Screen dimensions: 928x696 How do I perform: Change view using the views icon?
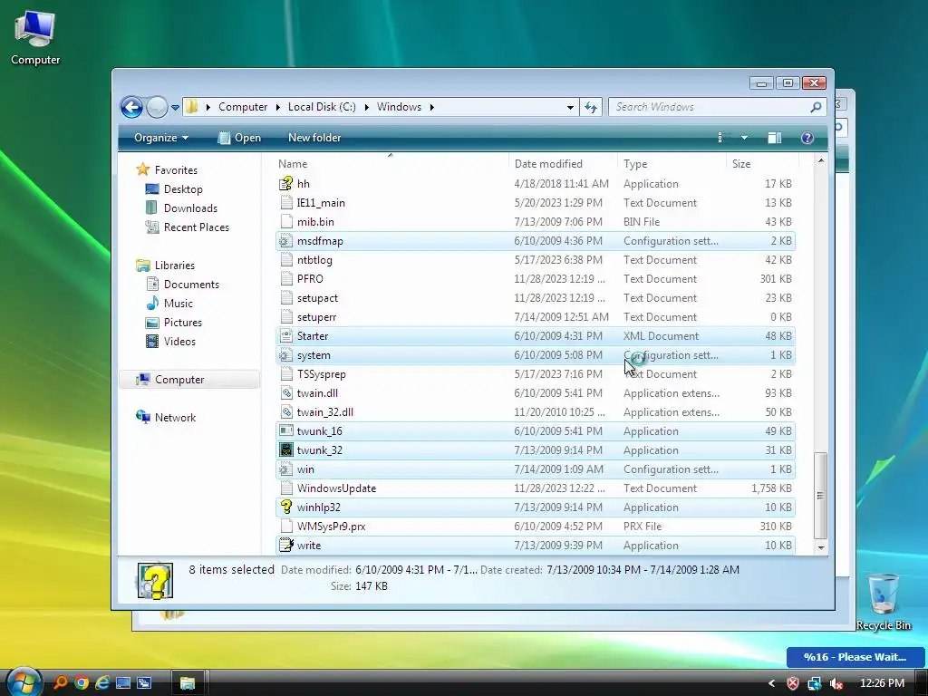(720, 138)
